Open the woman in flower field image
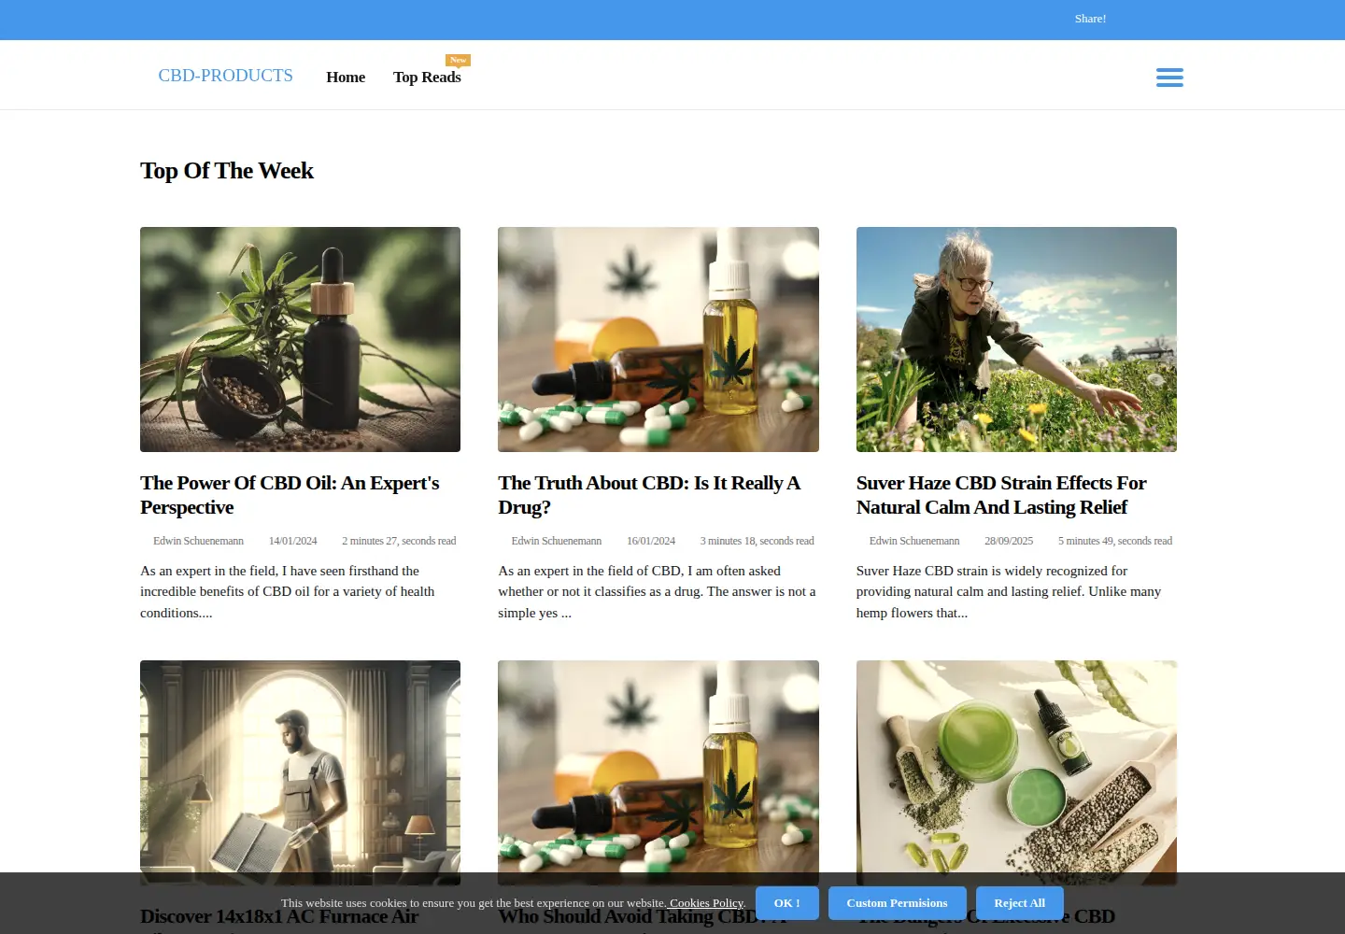1345x934 pixels. point(1016,339)
